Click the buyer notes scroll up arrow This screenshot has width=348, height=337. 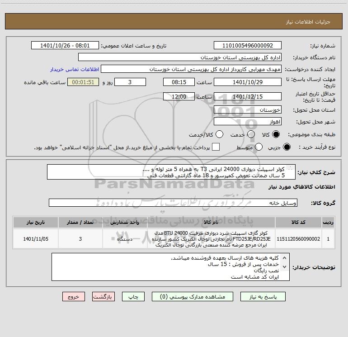coord(284,258)
